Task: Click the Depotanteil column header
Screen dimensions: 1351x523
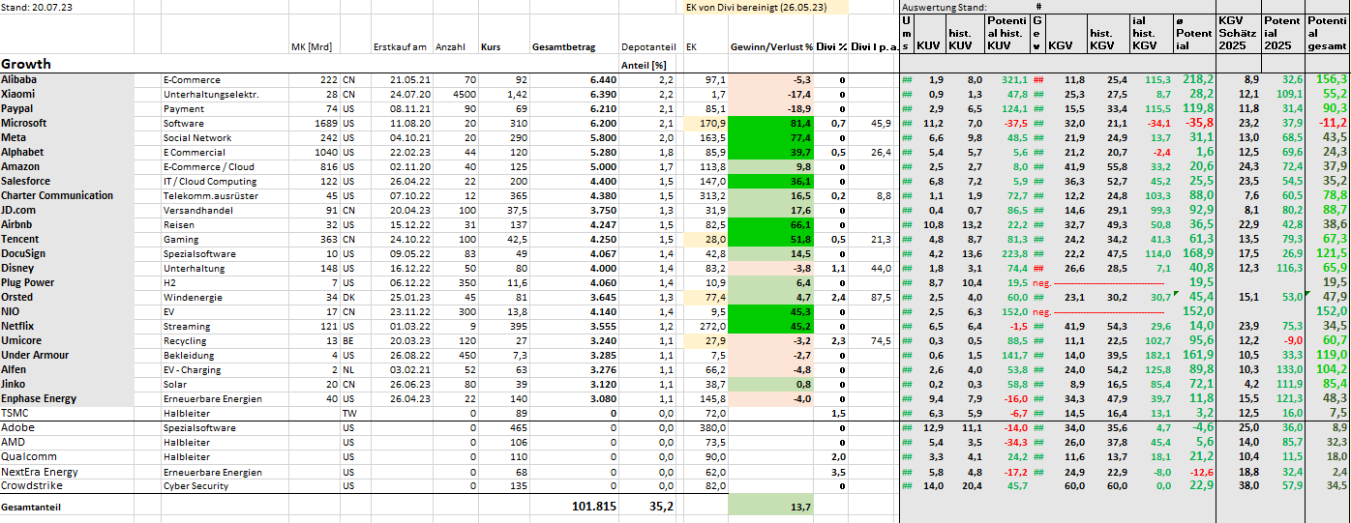Action: click(x=649, y=46)
